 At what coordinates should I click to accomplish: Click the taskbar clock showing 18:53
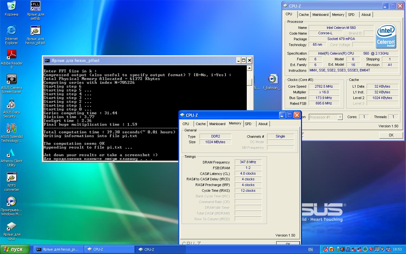pos(397,250)
